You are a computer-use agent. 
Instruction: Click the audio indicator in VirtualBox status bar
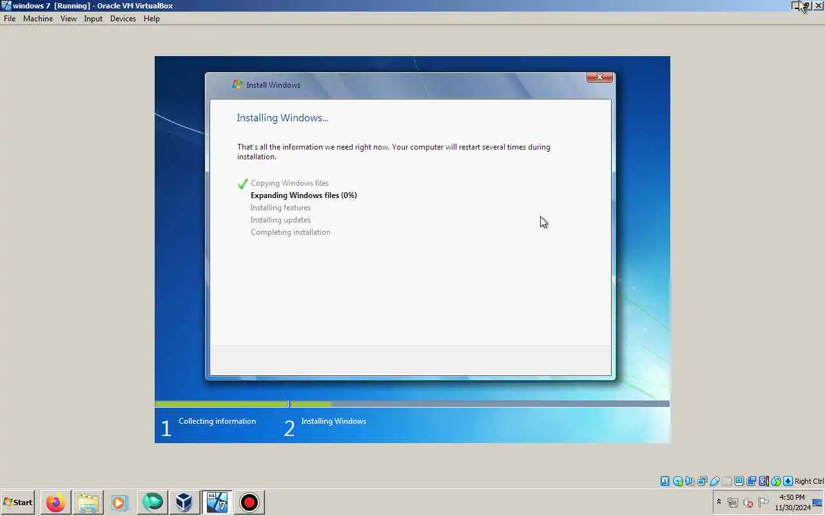[x=688, y=481]
